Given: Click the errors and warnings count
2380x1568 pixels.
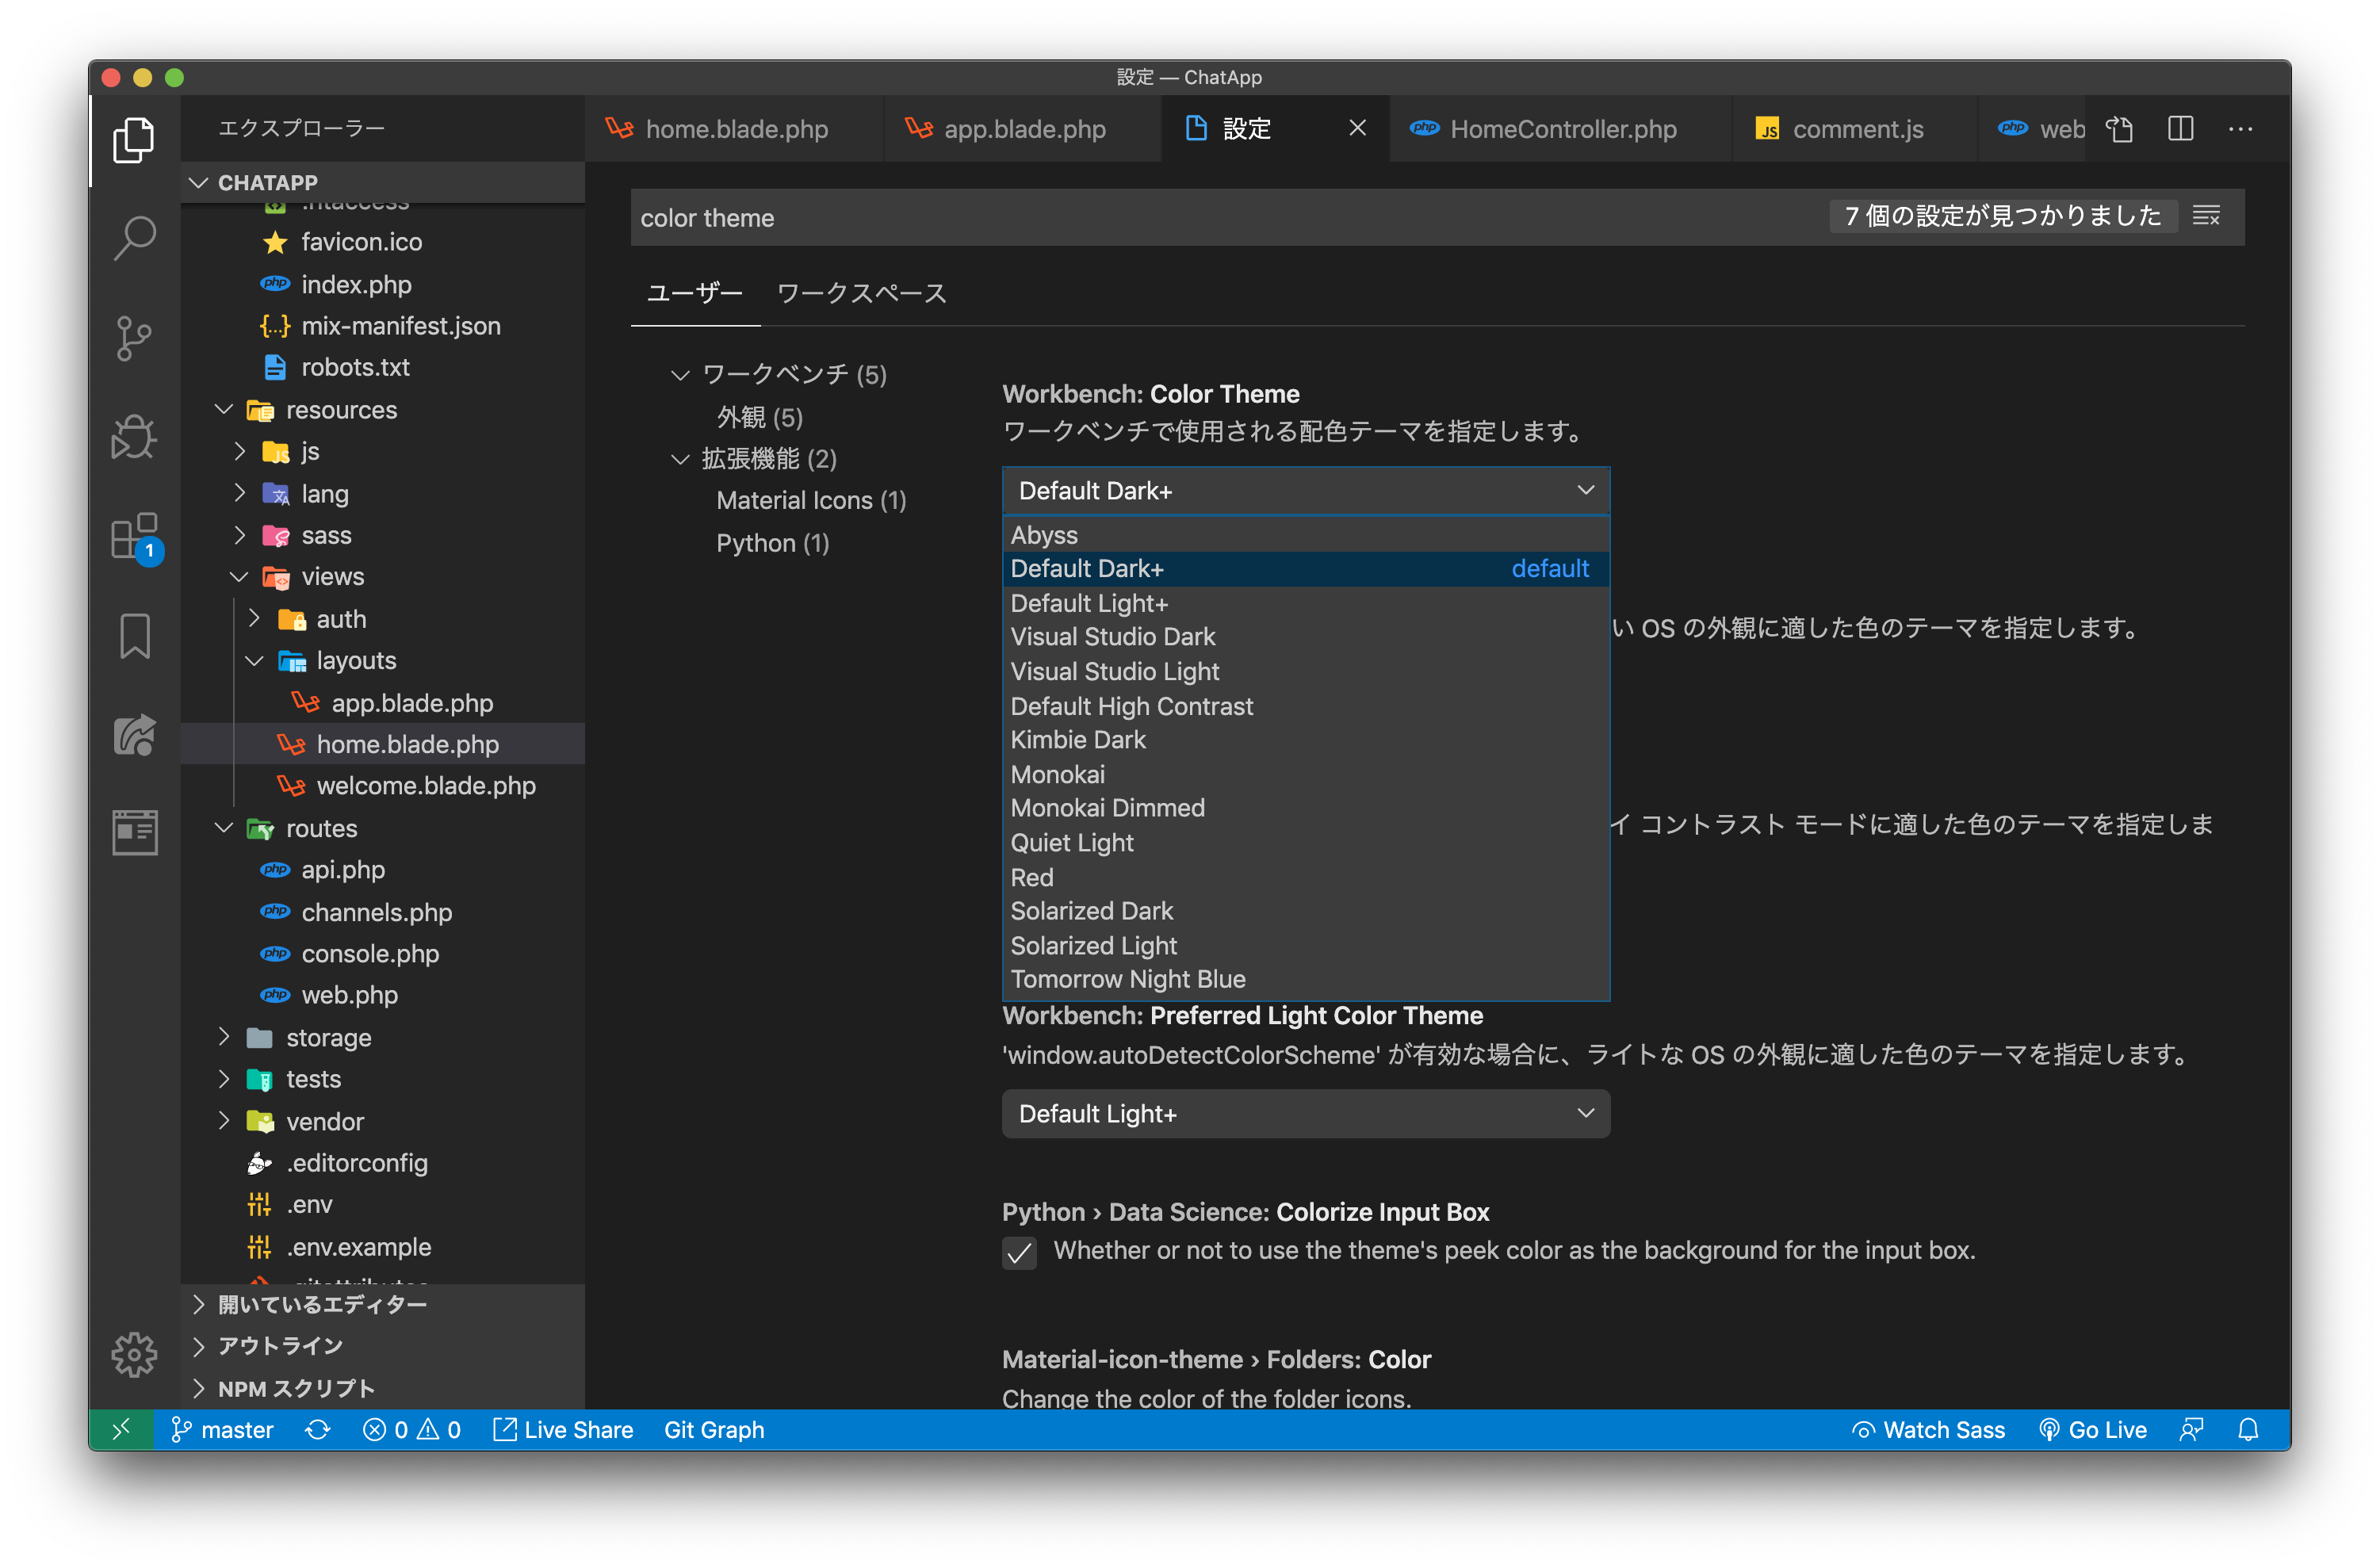Looking at the screenshot, I should point(411,1430).
